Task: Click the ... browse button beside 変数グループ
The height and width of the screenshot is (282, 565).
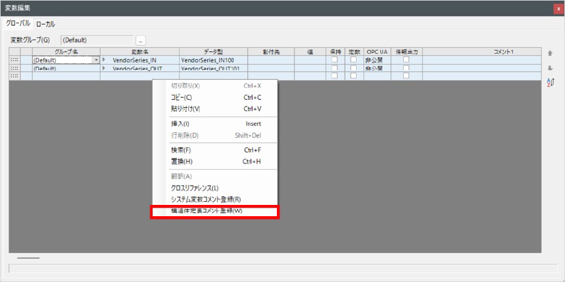Action: coord(141,40)
